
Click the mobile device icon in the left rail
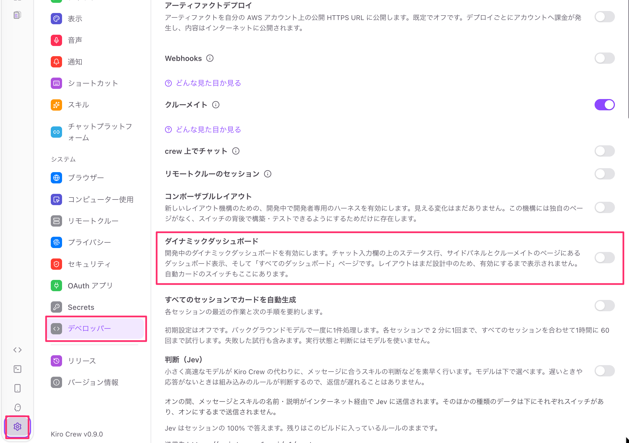tap(17, 388)
